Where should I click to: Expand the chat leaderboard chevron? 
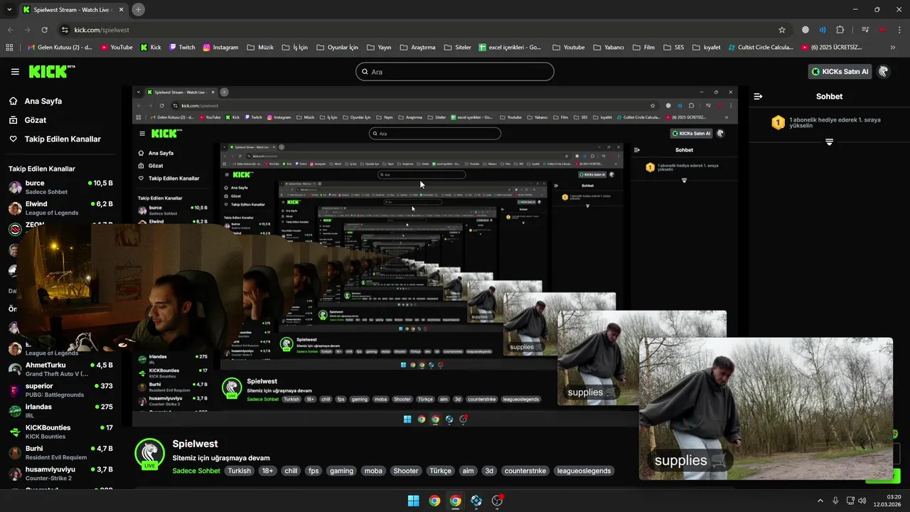(x=829, y=142)
